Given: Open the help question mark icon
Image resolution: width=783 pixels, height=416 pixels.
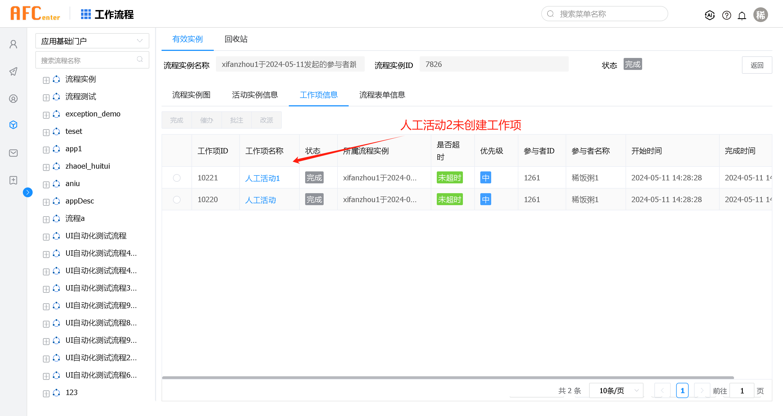Looking at the screenshot, I should [x=726, y=15].
